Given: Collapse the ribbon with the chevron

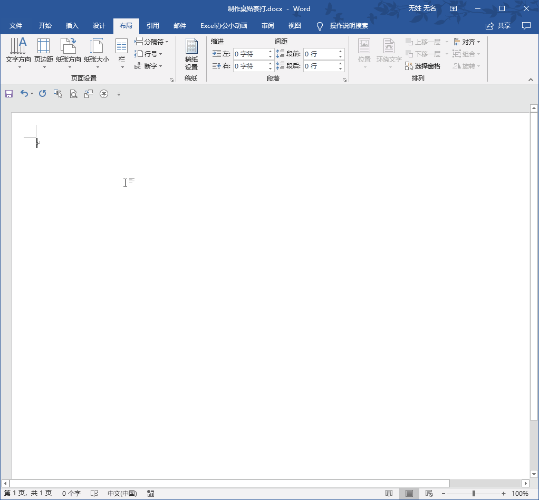Looking at the screenshot, I should coord(531,80).
